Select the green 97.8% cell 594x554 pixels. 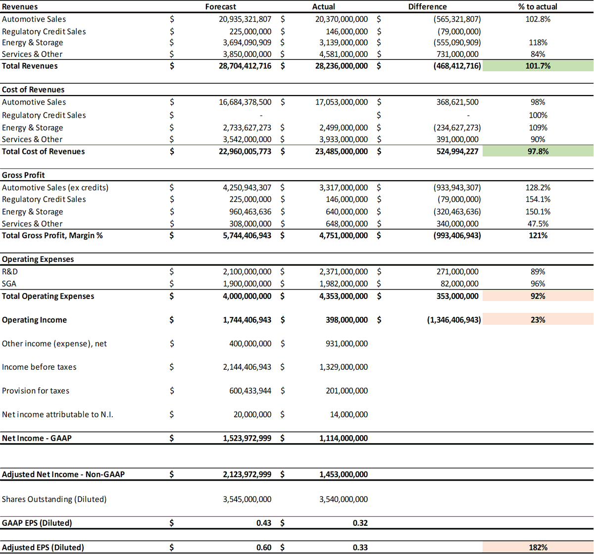pyautogui.click(x=538, y=151)
